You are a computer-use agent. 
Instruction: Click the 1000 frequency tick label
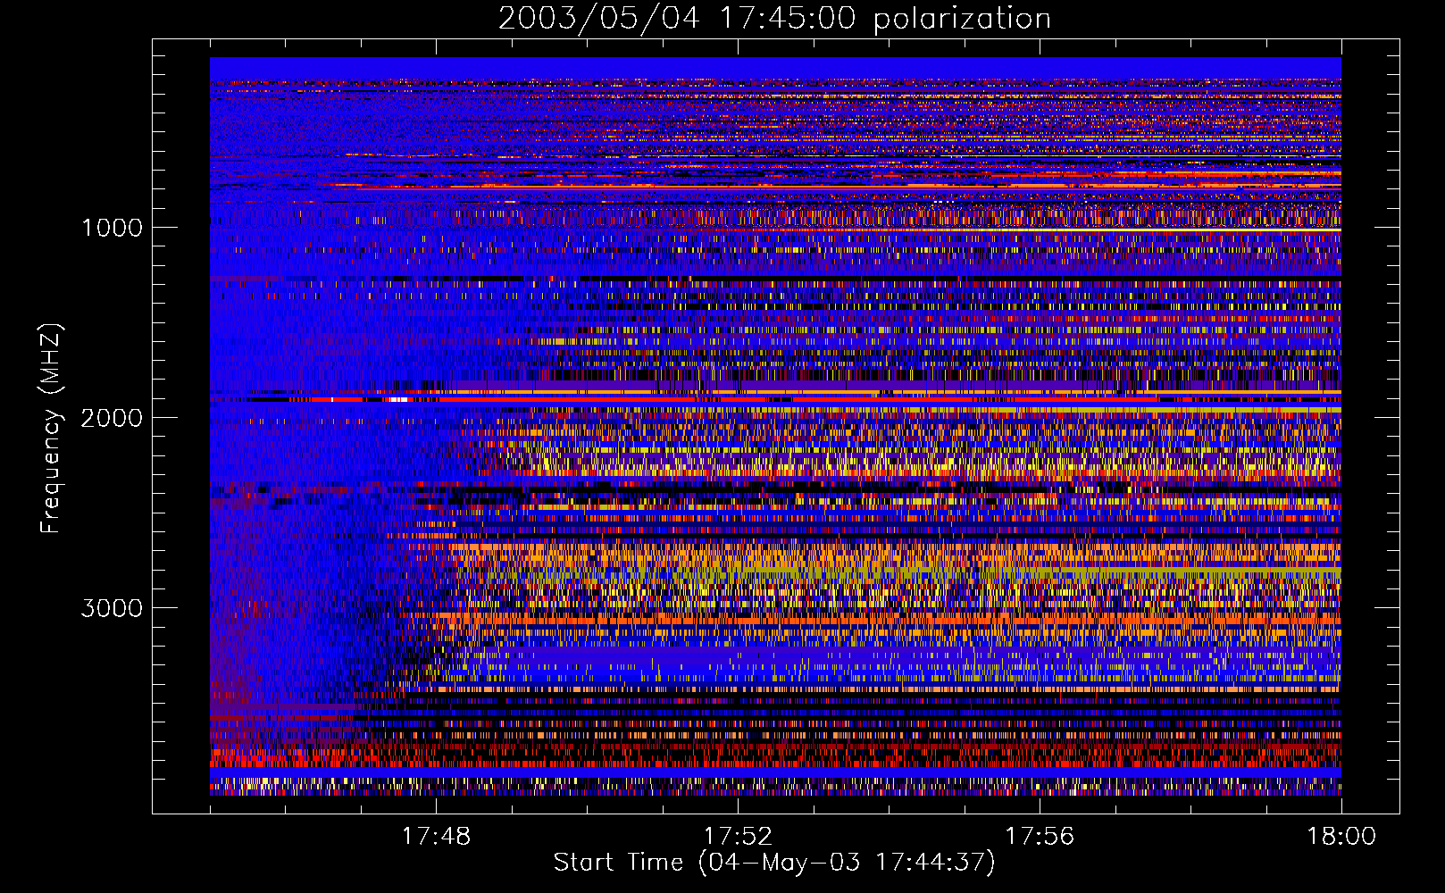tap(113, 228)
